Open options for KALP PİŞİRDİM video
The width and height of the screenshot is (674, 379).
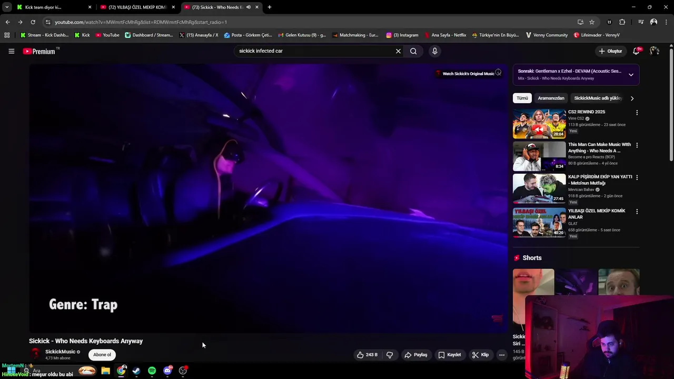[x=637, y=177]
